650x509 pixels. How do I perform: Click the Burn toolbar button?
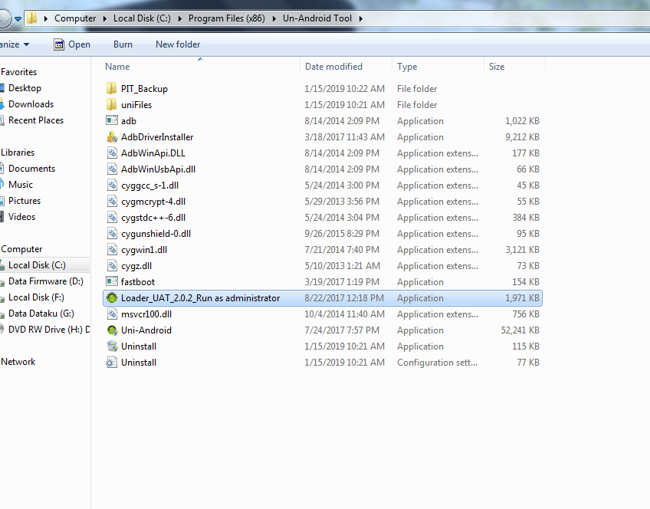pyautogui.click(x=123, y=44)
